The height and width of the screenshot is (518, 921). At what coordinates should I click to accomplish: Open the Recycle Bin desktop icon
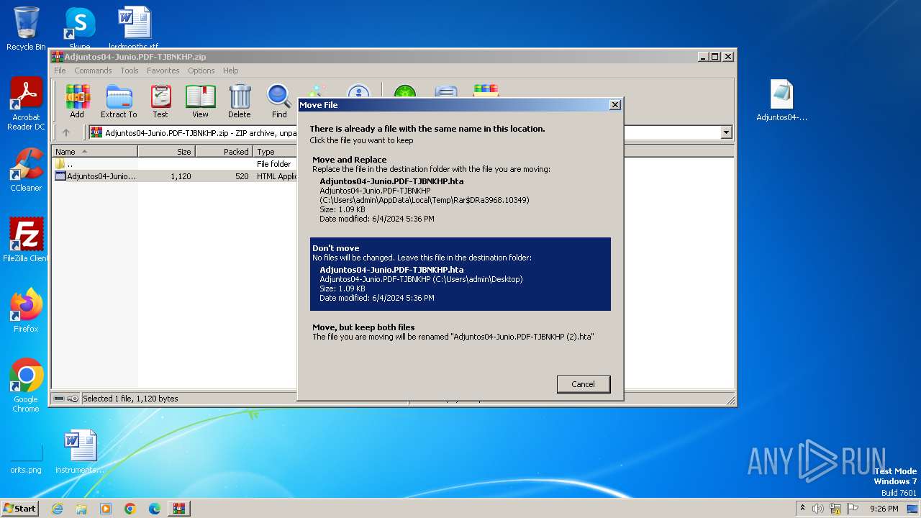click(x=26, y=29)
